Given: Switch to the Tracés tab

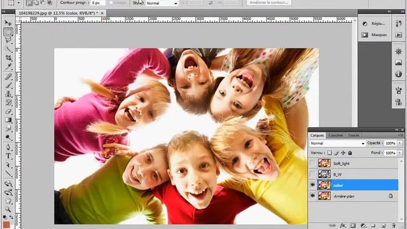Looking at the screenshot, I should coord(354,135).
